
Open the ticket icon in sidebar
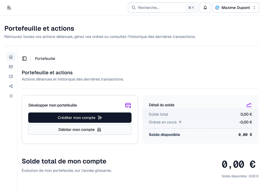[x=11, y=76]
